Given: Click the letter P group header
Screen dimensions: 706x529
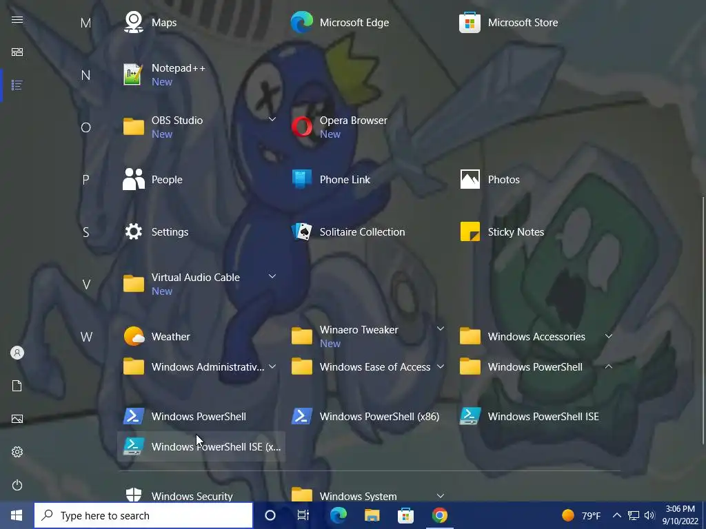Looking at the screenshot, I should coord(85,180).
